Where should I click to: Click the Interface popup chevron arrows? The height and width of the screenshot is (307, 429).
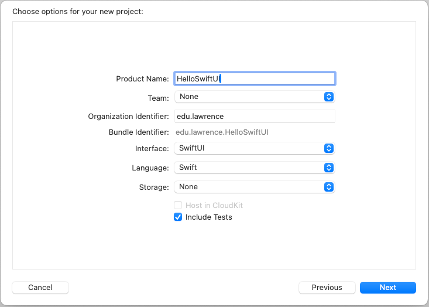pos(328,148)
